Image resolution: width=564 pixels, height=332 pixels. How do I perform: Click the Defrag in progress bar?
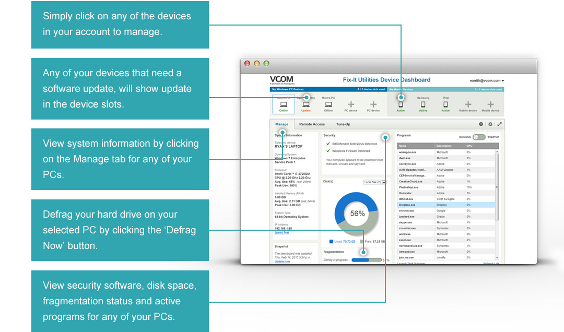367,259
